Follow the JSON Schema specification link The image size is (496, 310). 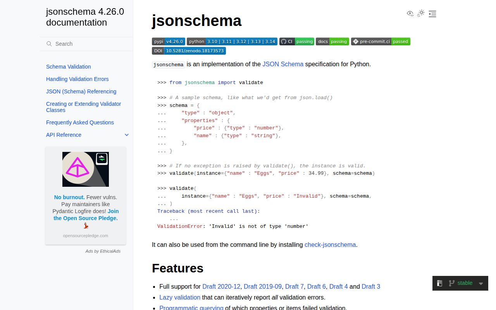(283, 64)
